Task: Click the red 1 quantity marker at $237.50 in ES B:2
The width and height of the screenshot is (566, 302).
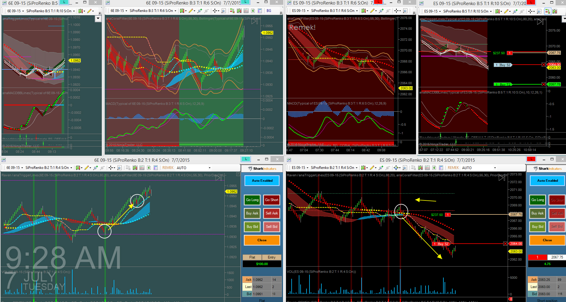Action: (448, 215)
